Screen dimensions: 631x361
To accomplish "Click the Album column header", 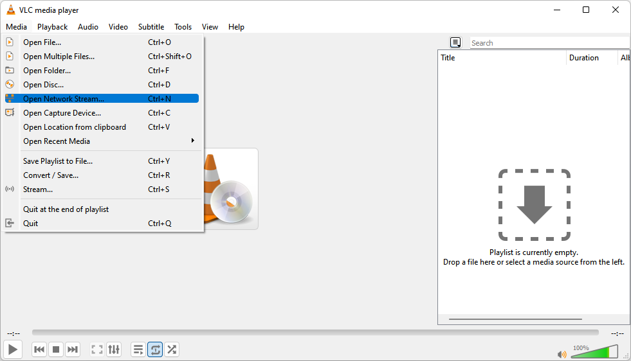I will click(624, 57).
